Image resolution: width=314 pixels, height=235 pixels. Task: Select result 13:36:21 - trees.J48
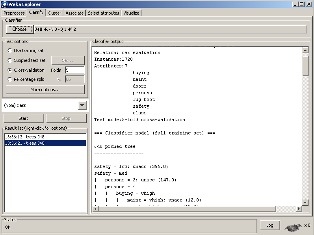(x=45, y=143)
